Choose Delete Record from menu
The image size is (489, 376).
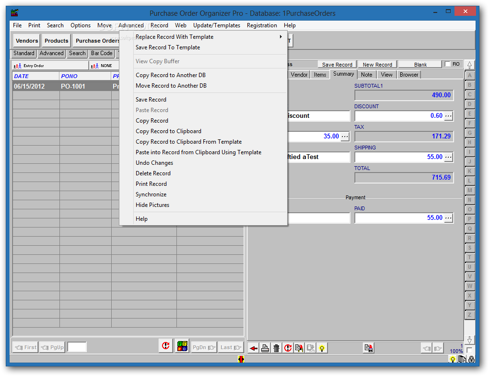pos(203,173)
